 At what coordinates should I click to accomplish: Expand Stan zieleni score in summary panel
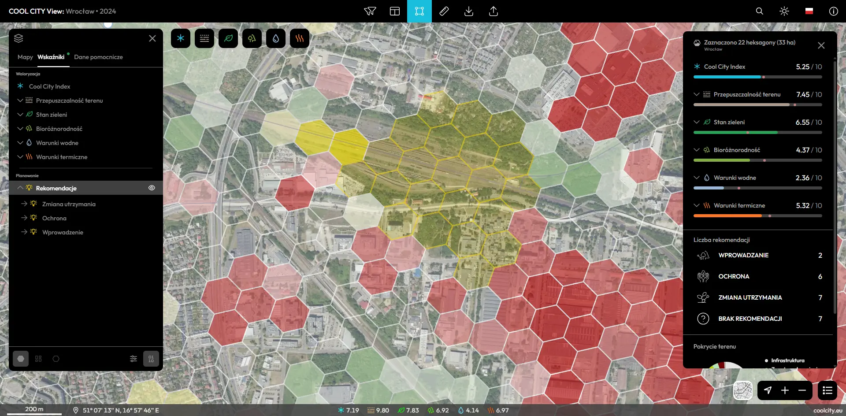[696, 122]
